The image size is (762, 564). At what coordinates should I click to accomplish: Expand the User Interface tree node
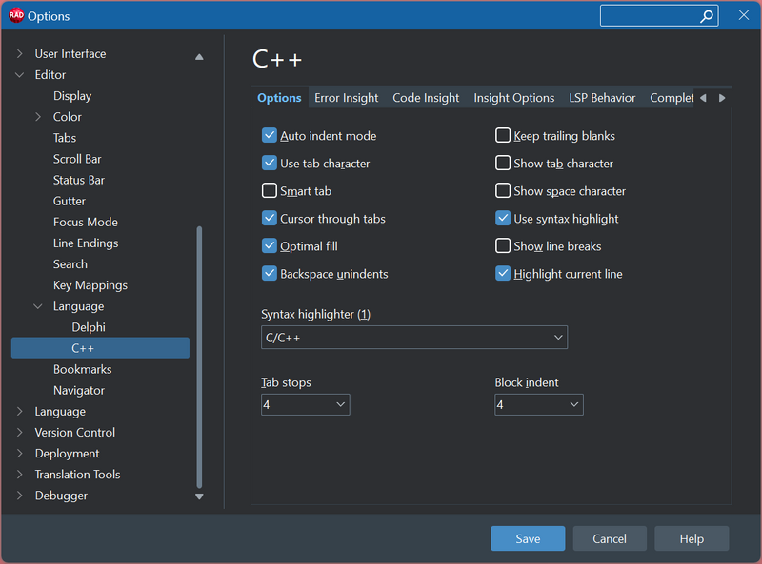(x=19, y=54)
